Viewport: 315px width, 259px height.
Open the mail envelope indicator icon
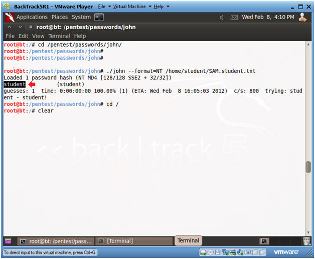[234, 18]
